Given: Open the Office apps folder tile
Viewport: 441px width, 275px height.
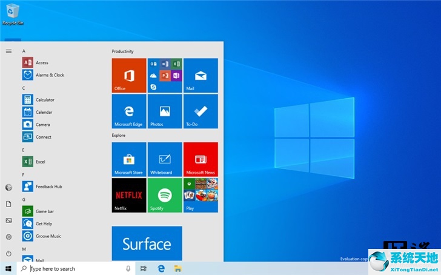Looking at the screenshot, I should [x=165, y=75].
